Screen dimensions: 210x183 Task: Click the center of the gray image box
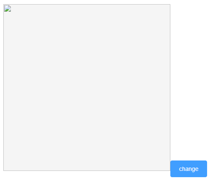(x=87, y=88)
